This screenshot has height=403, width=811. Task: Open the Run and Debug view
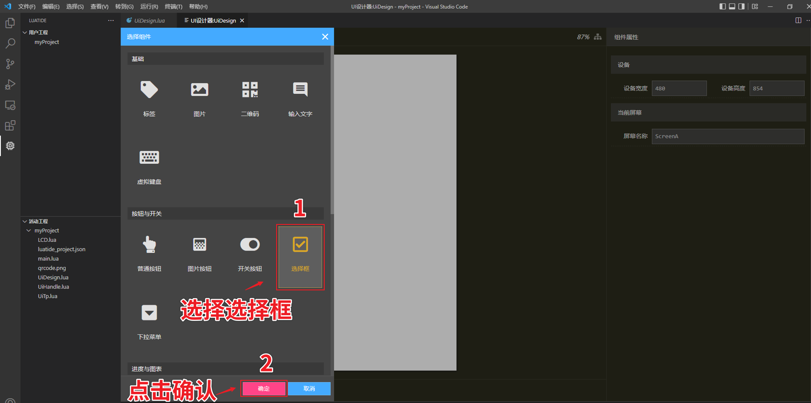[x=10, y=84]
